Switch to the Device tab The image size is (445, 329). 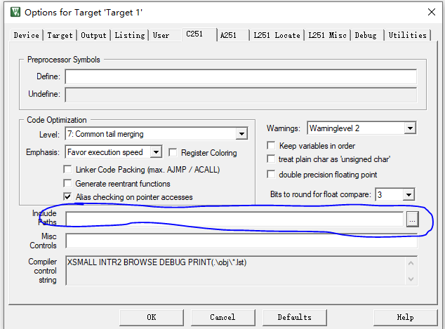27,35
